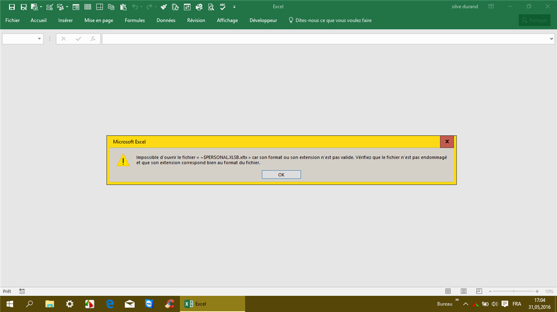Click the grid table icon in quick access toolbar
The width and height of the screenshot is (557, 312).
[88, 7]
